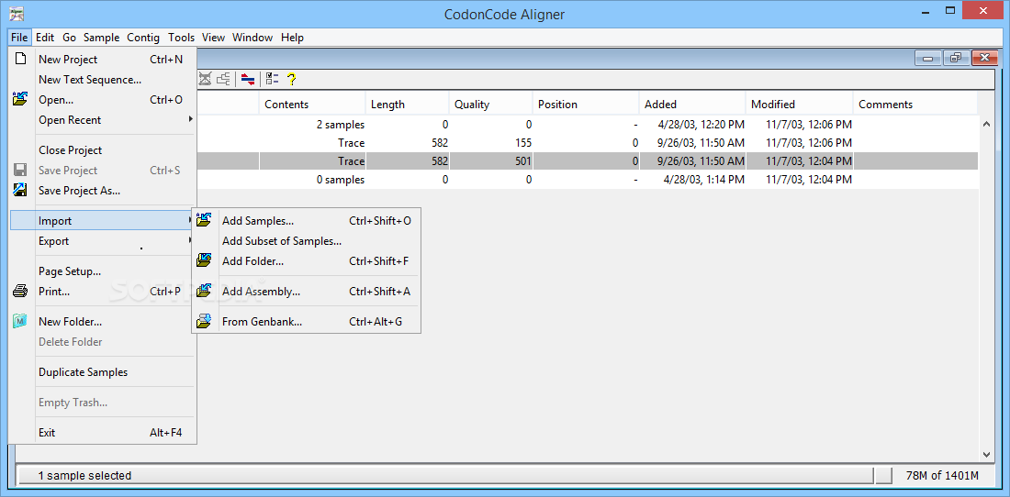Choose Save Project As... entry

pos(102,191)
